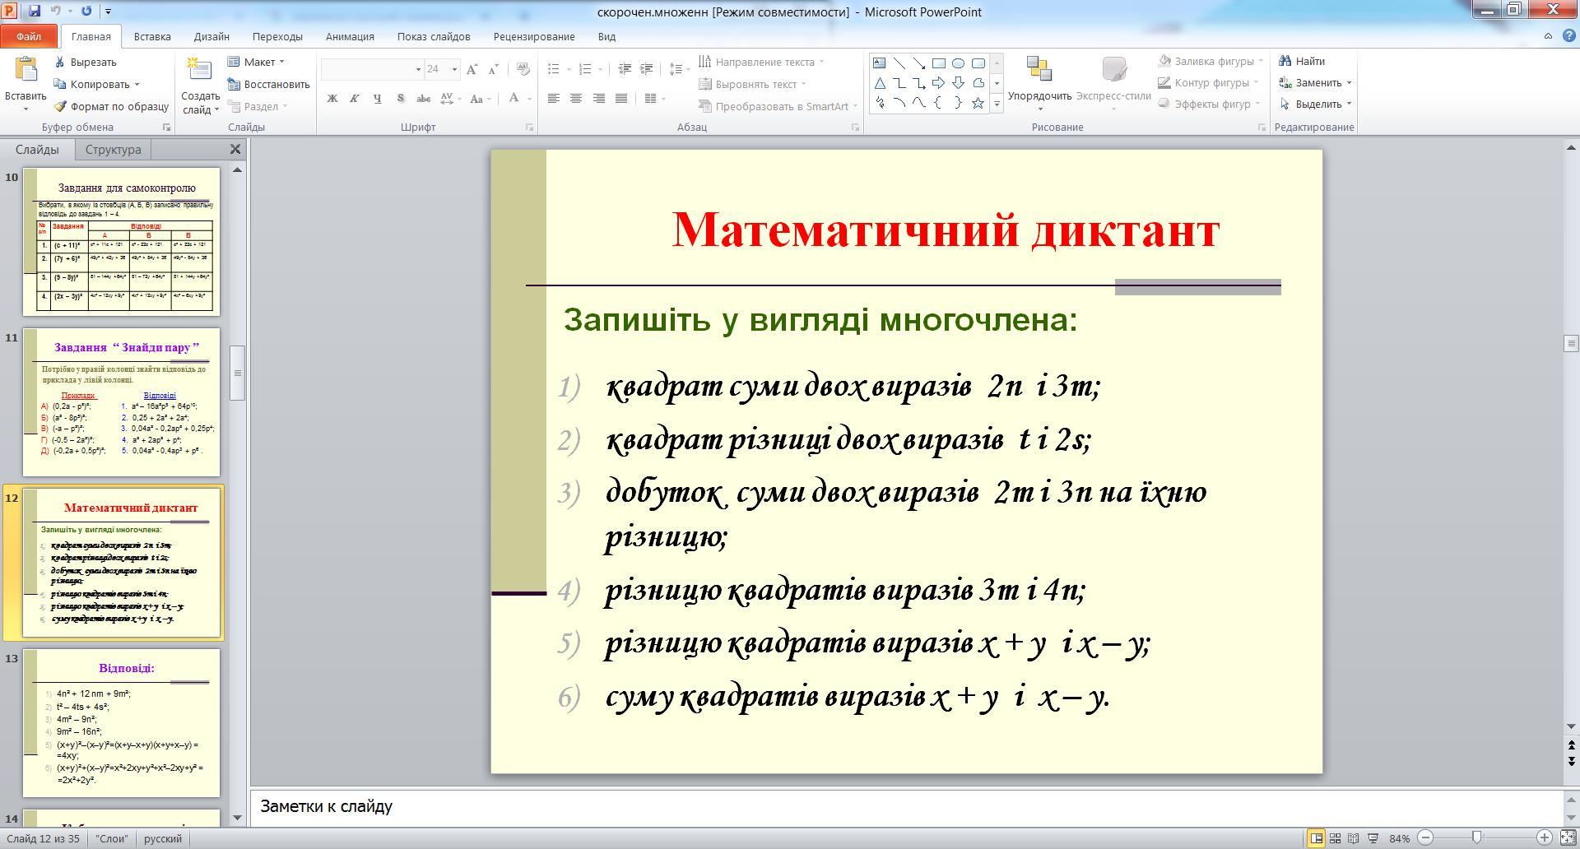Switch to reading view in status bar

point(1354,838)
